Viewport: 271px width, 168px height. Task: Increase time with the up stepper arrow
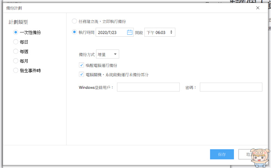click(171, 31)
